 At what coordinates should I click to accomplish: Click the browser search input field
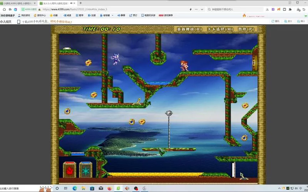[x=235, y=9]
